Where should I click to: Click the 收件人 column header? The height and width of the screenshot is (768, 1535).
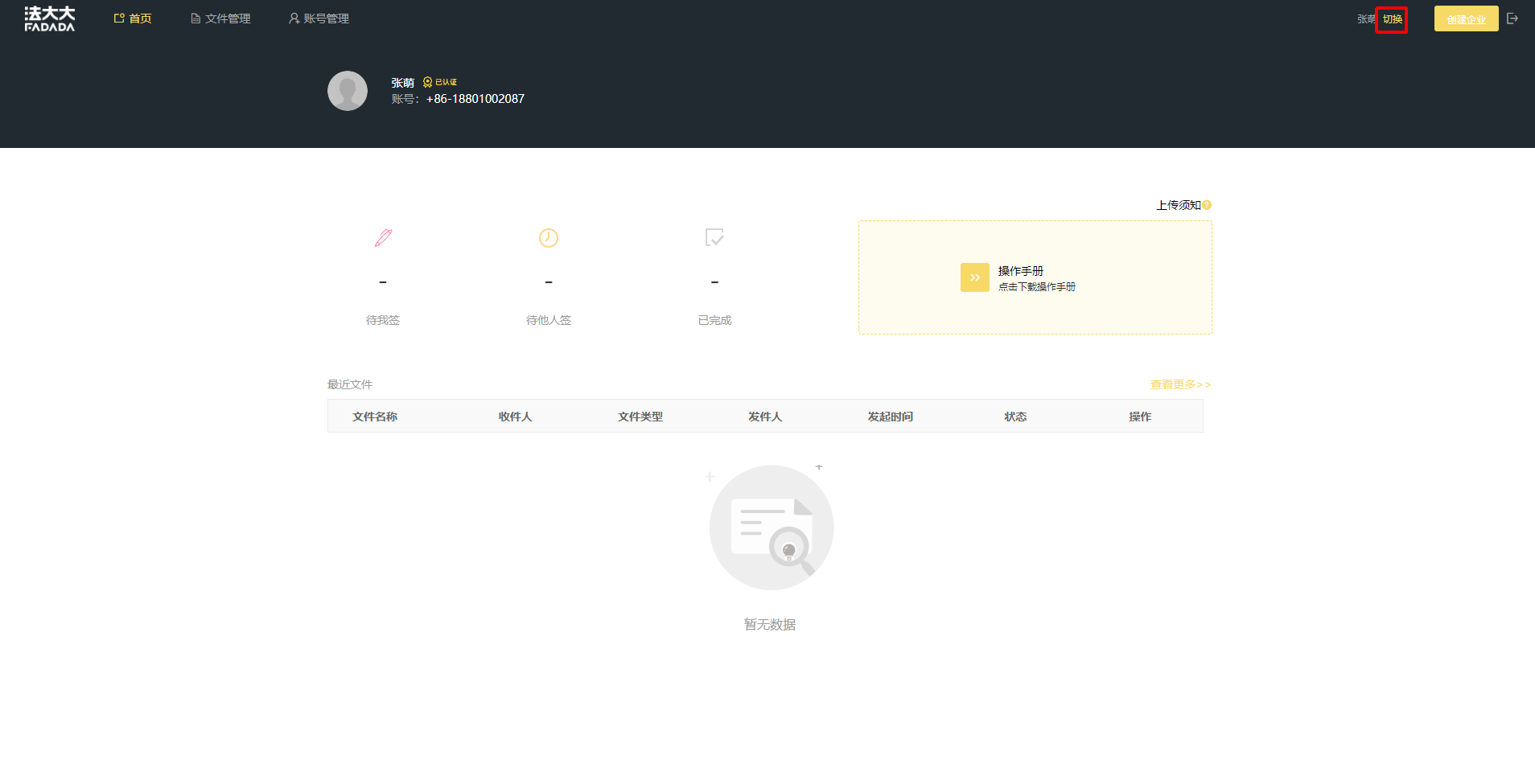pos(515,417)
